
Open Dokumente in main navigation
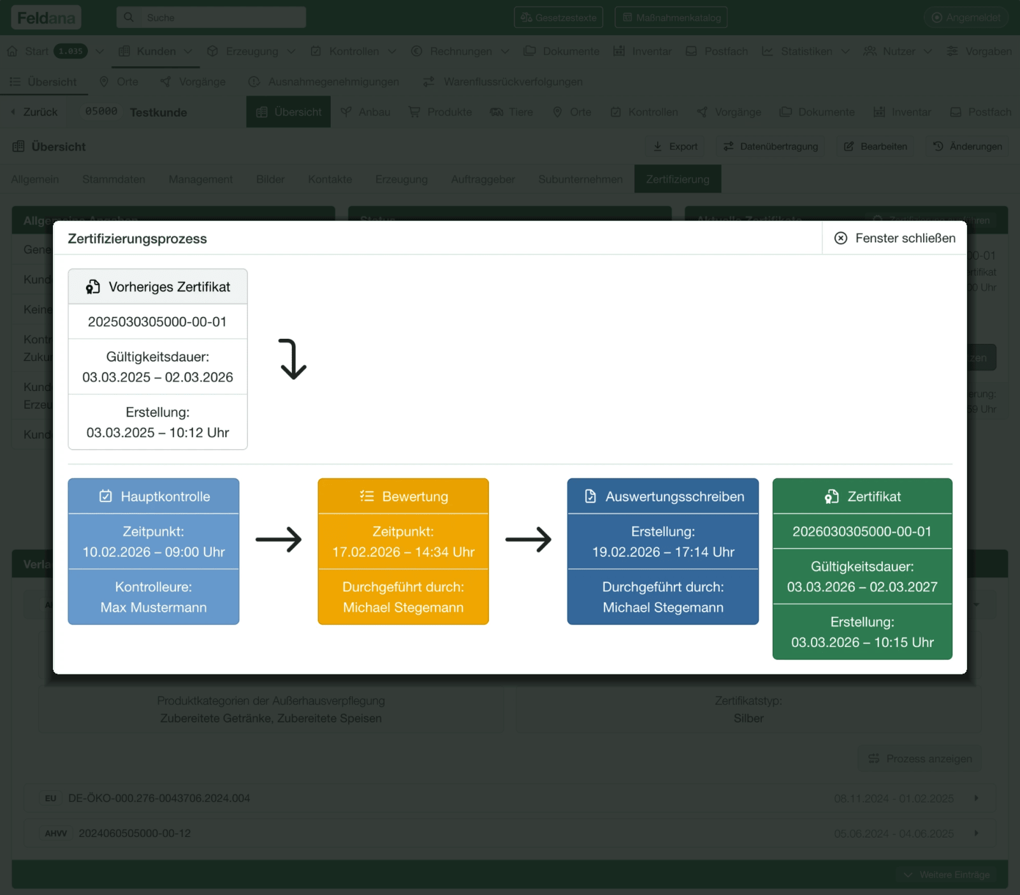pyautogui.click(x=562, y=51)
